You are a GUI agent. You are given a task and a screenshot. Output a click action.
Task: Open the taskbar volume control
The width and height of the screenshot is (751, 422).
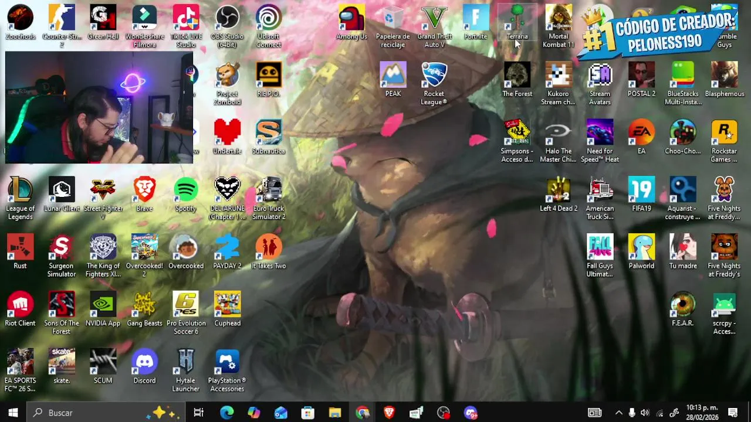(x=645, y=413)
